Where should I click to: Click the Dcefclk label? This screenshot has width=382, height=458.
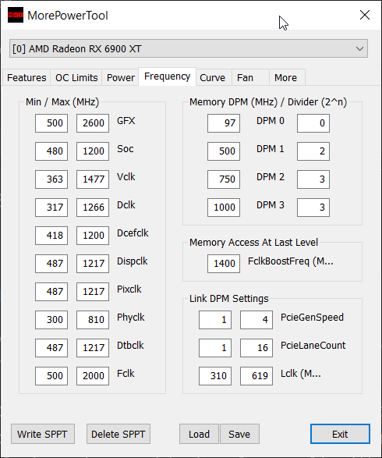tap(133, 233)
